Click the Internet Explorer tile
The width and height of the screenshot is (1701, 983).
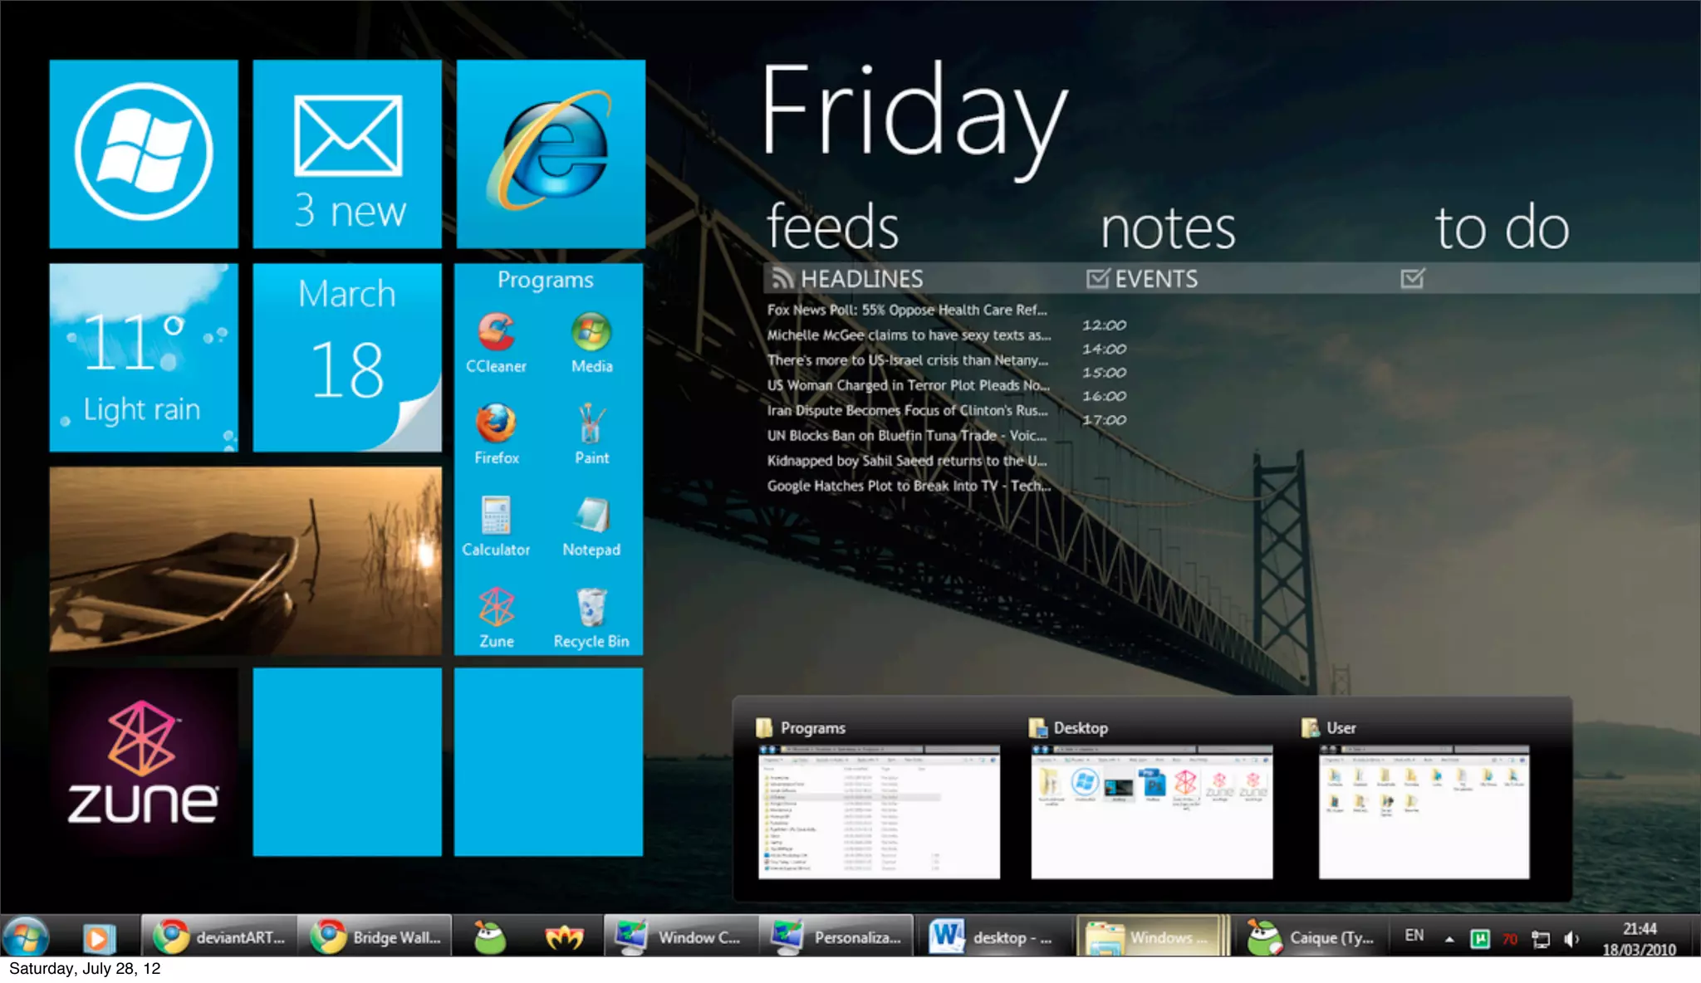tap(551, 154)
